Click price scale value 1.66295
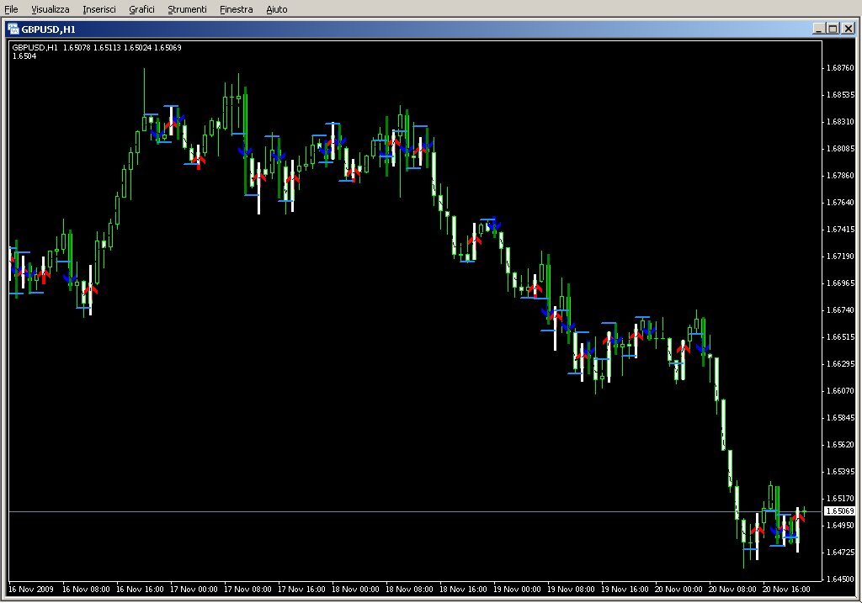Viewport: 862px width, 603px height. click(841, 363)
